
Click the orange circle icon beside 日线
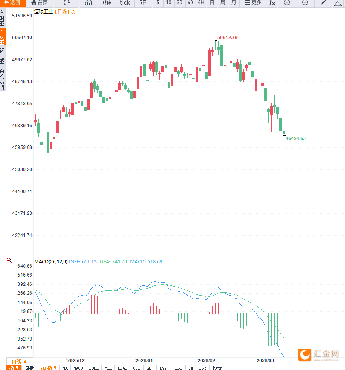click(x=73, y=12)
